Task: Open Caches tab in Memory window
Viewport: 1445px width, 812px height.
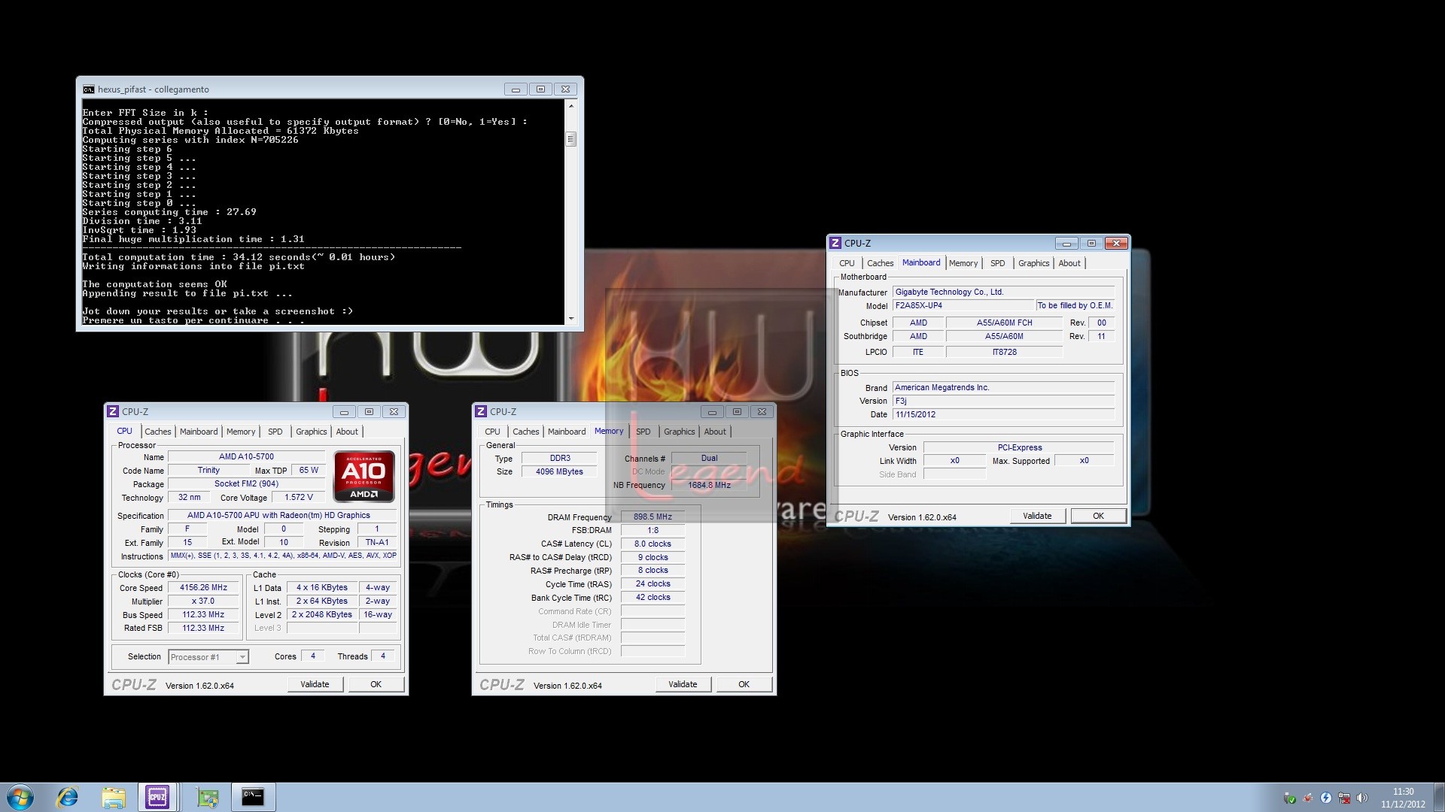Action: [526, 432]
